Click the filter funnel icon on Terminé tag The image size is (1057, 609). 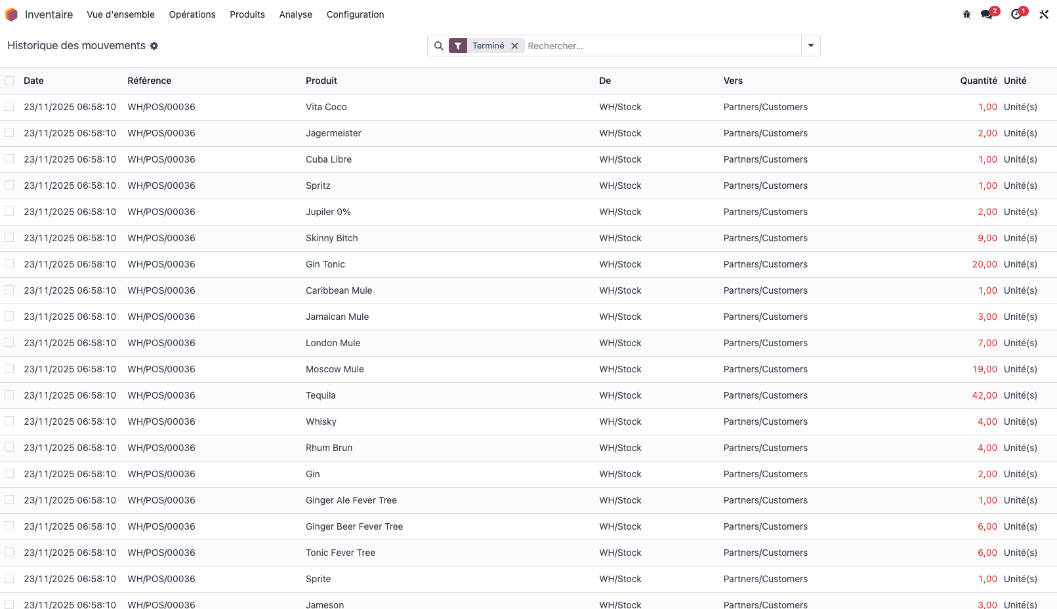(457, 46)
